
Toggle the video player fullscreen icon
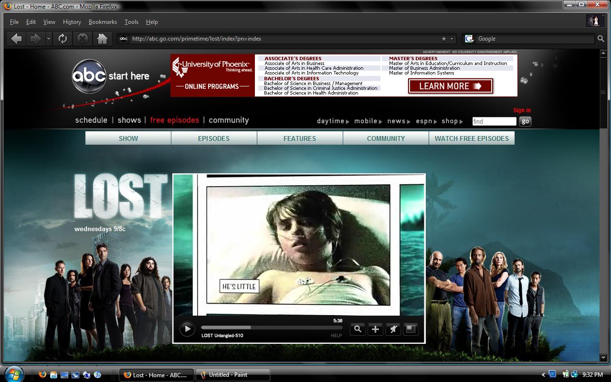[411, 329]
